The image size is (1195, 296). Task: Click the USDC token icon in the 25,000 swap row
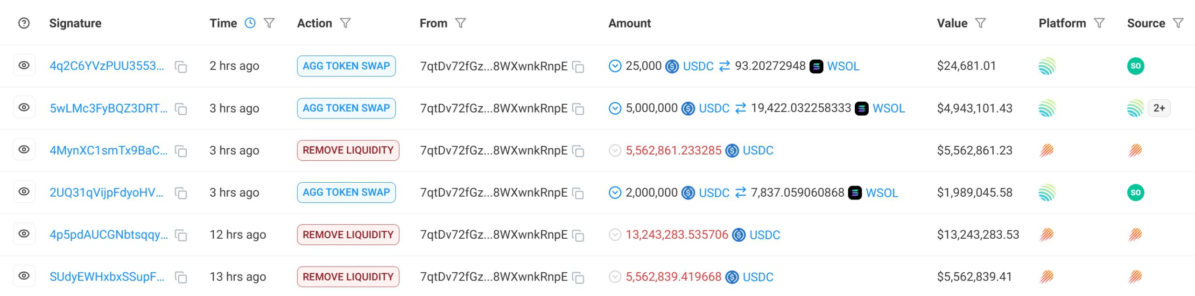[672, 66]
